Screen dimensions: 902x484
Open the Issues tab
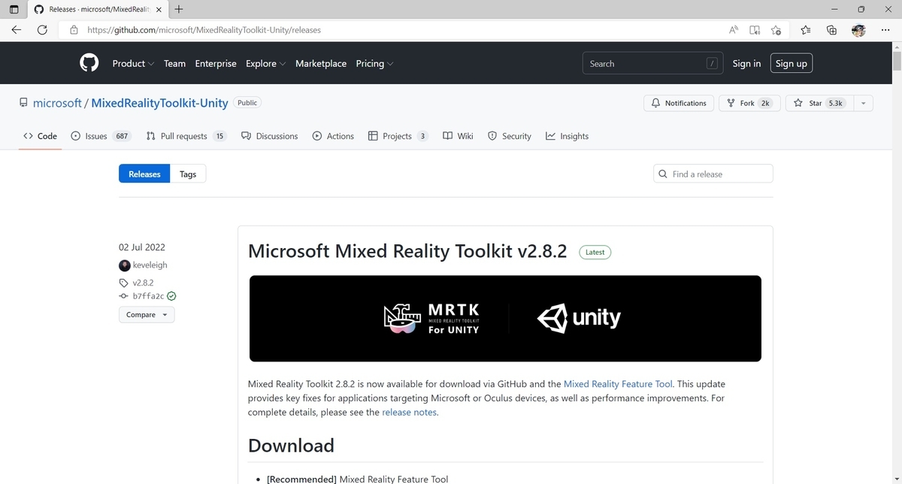pyautogui.click(x=101, y=136)
